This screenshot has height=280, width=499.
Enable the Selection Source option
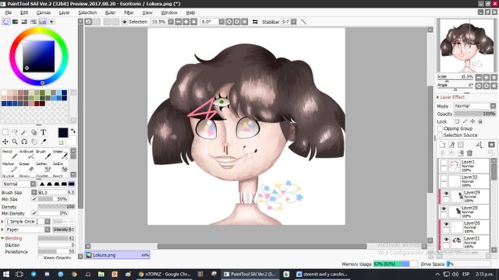(440, 135)
